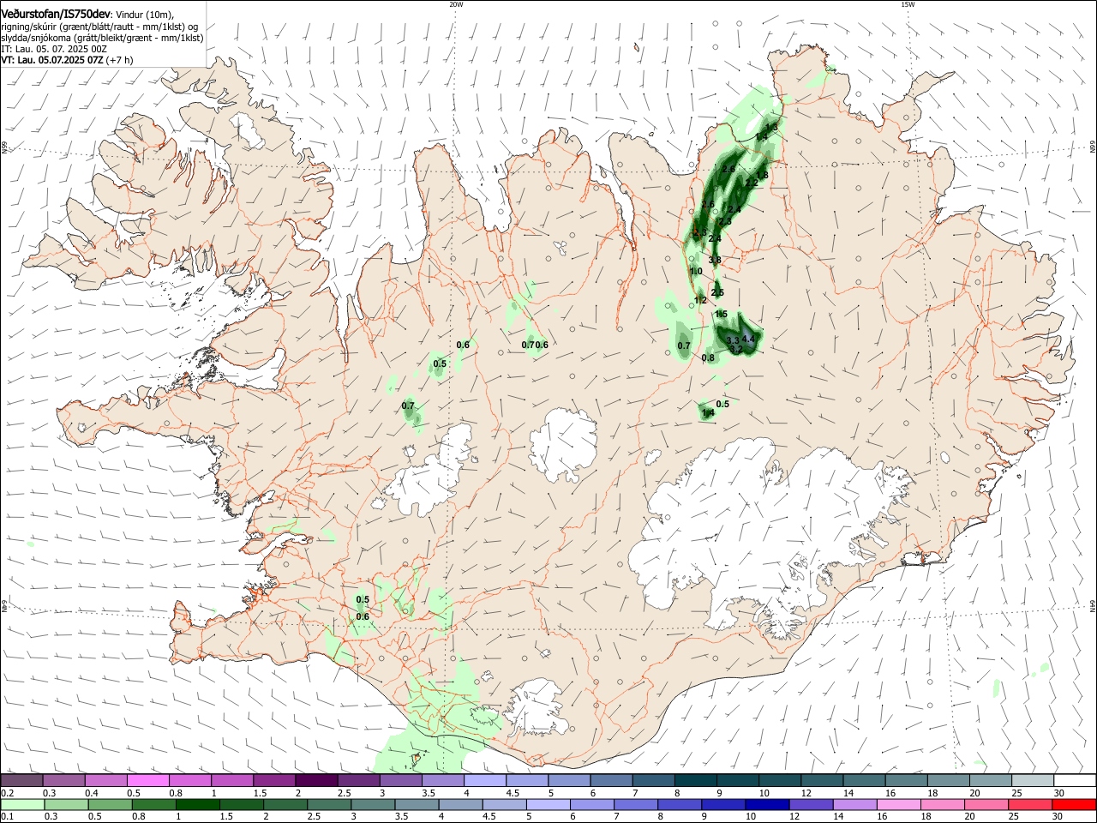
Task: Pick the top legend row swatch labeled 6
Action: [612, 780]
